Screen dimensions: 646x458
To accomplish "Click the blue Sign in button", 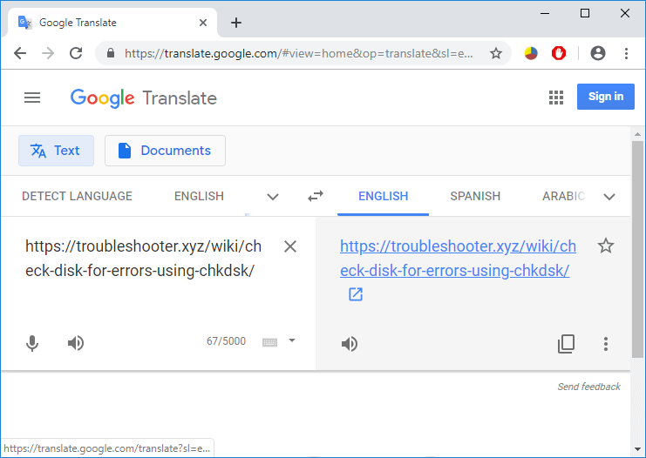I will pyautogui.click(x=605, y=97).
